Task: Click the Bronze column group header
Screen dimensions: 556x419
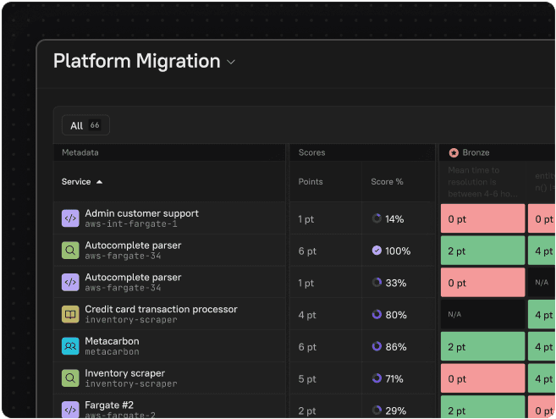Action: [x=476, y=153]
